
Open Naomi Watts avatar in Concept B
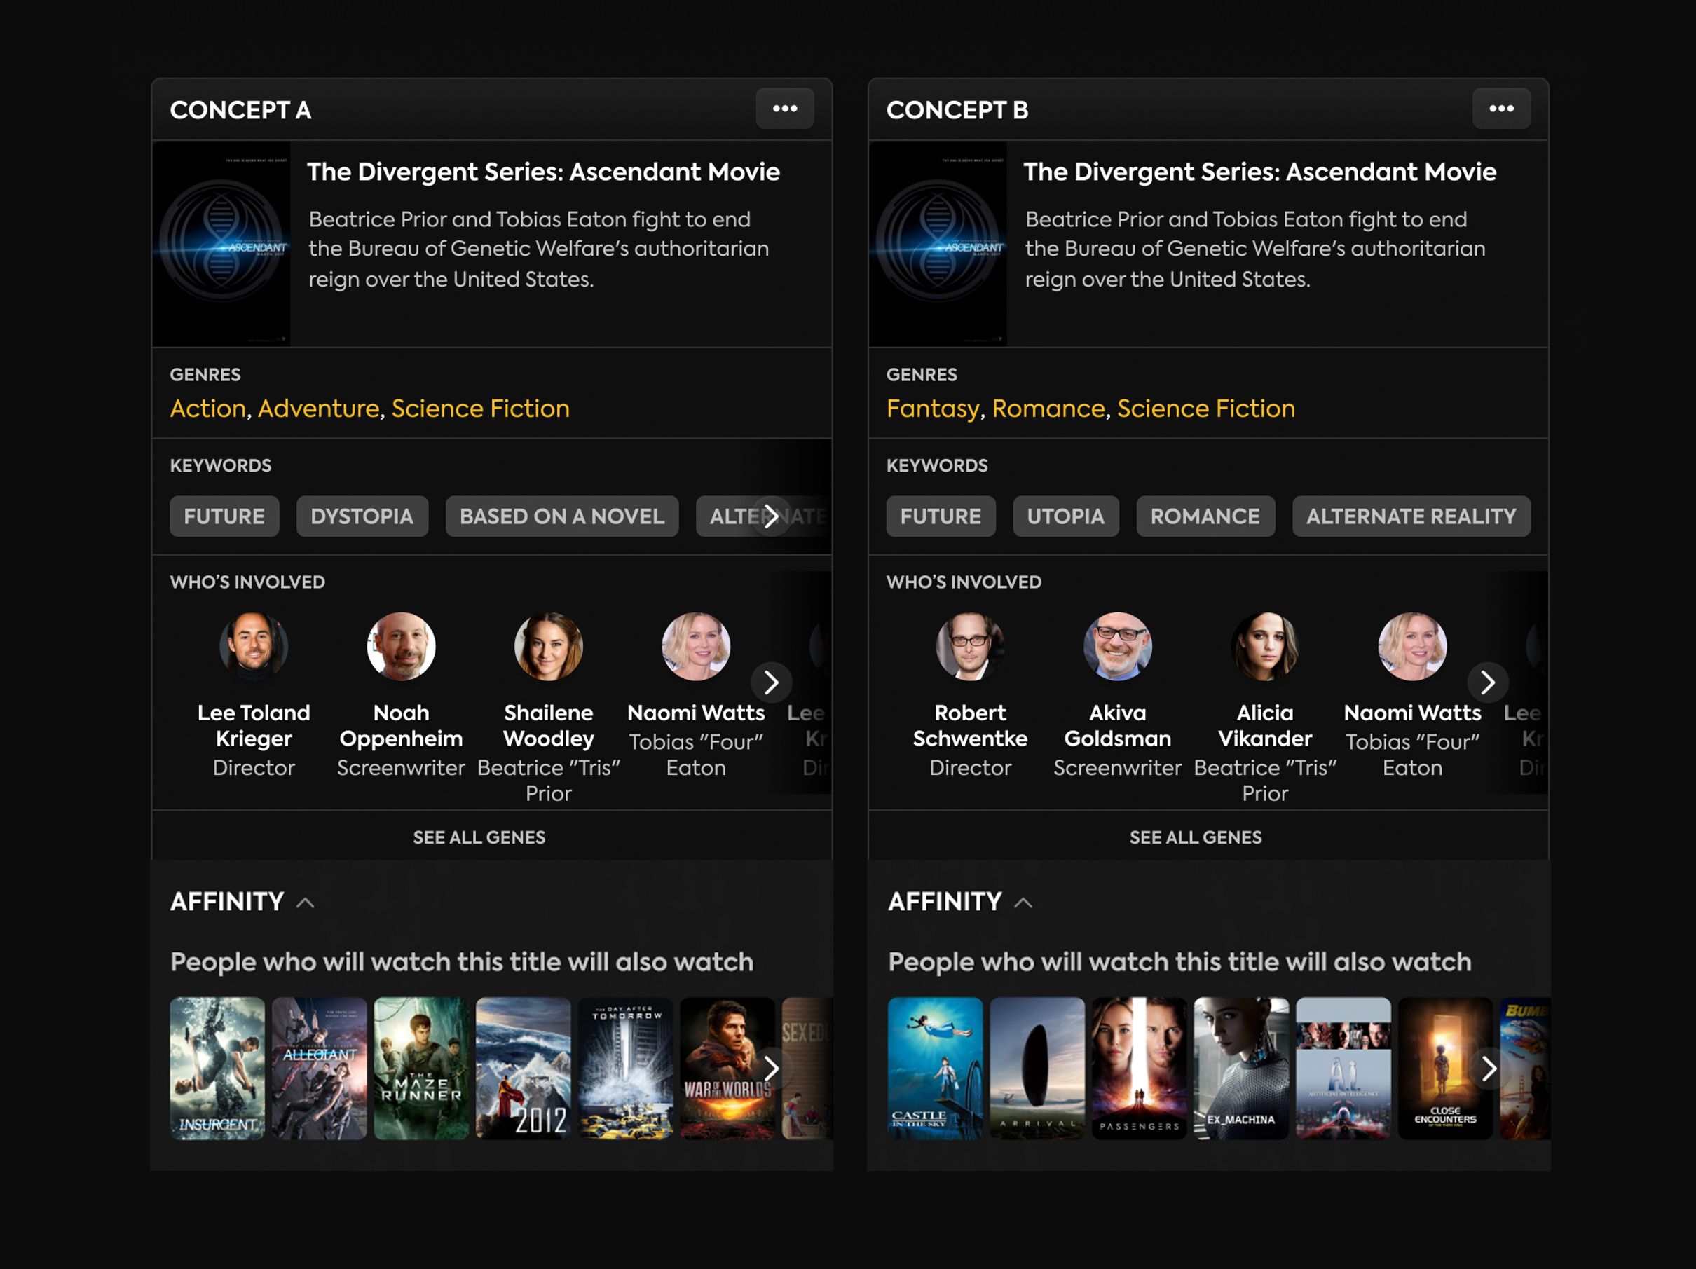coord(1412,646)
